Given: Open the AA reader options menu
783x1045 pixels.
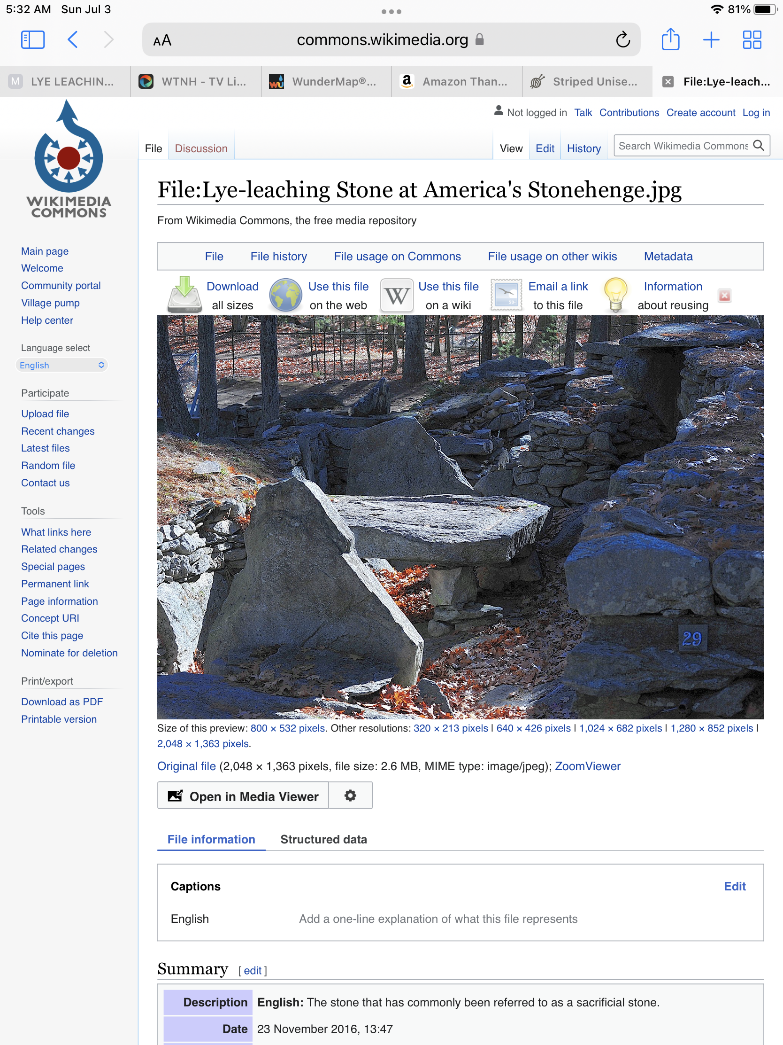Looking at the screenshot, I should pyautogui.click(x=162, y=40).
